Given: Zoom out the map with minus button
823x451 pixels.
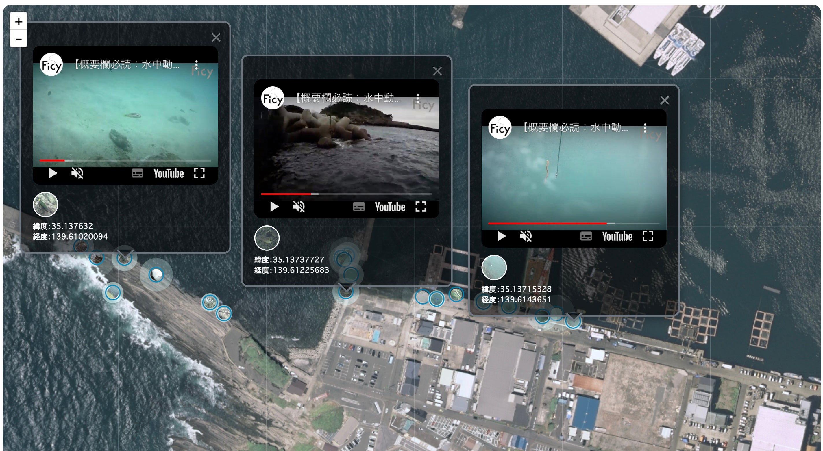Looking at the screenshot, I should click(19, 39).
